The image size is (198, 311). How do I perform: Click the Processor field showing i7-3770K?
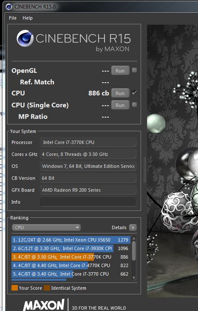click(x=88, y=142)
